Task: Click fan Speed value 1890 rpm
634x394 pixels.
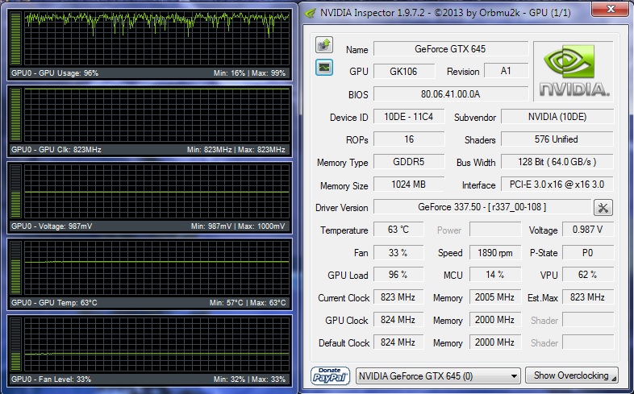Action: 495,253
